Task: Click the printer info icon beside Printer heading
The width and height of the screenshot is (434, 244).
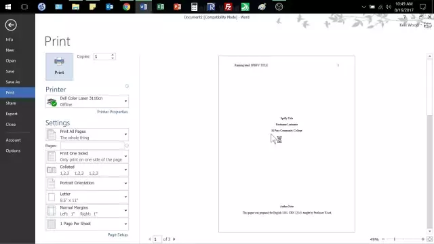Action: 127,86
